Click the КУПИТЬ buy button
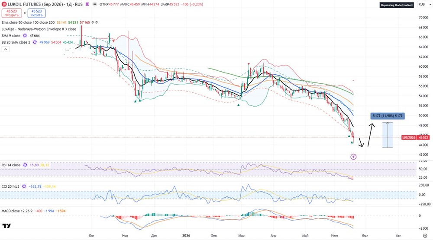The image size is (433, 240). coord(36,13)
